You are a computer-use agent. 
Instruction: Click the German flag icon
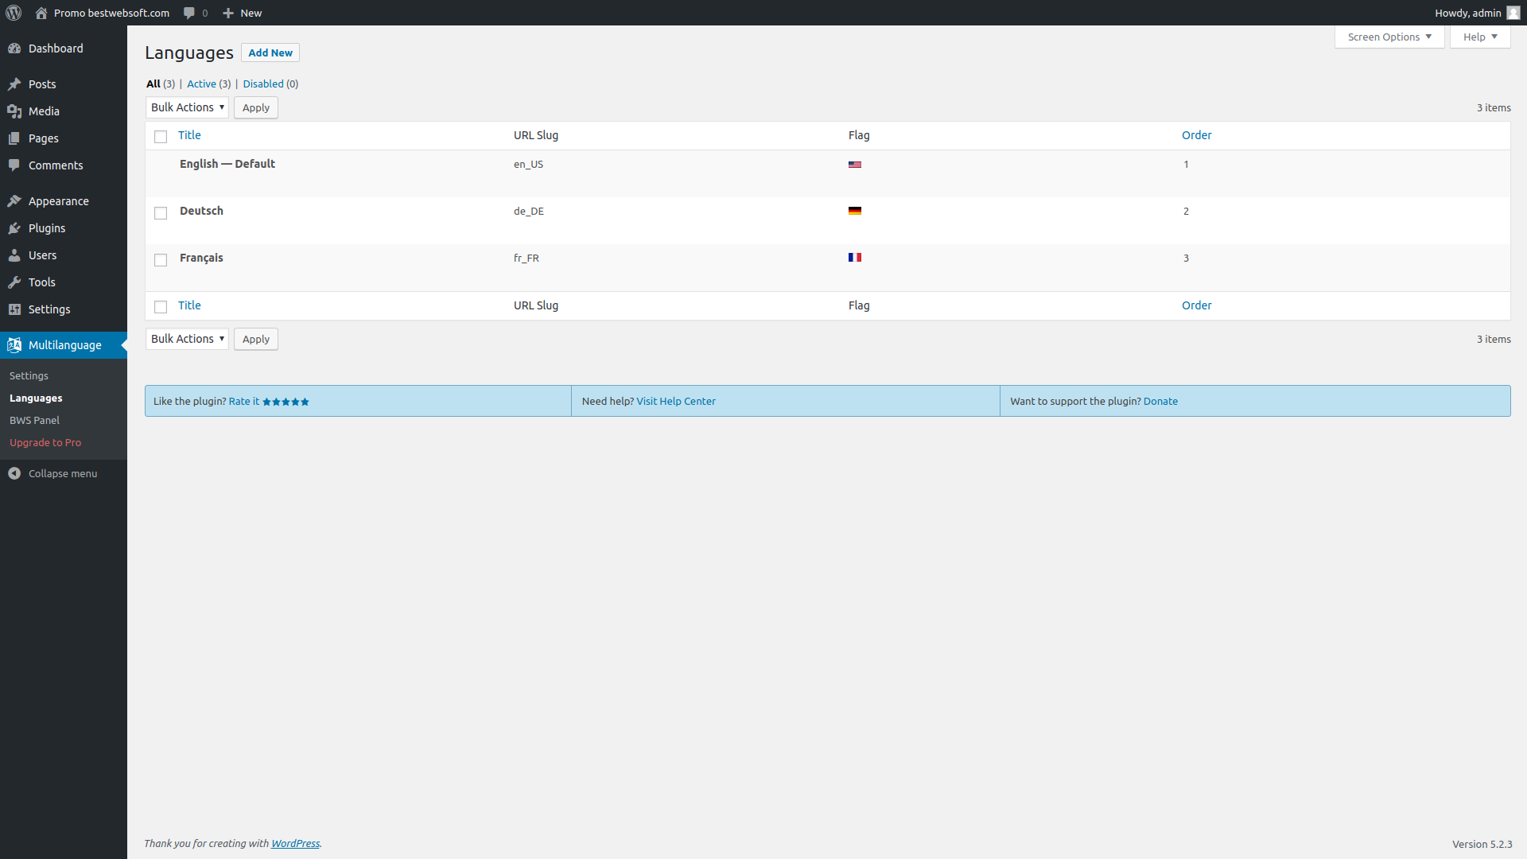[855, 211]
